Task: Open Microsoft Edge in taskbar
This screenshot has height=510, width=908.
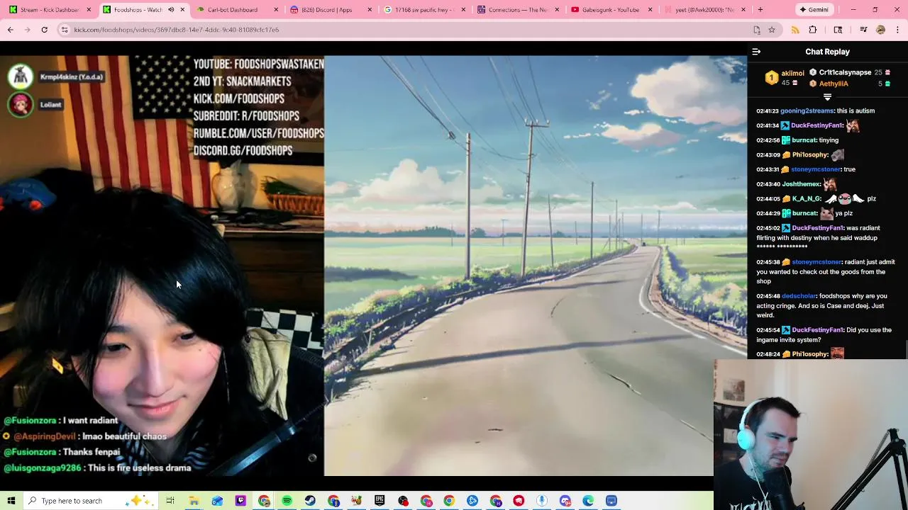Action: coord(588,501)
